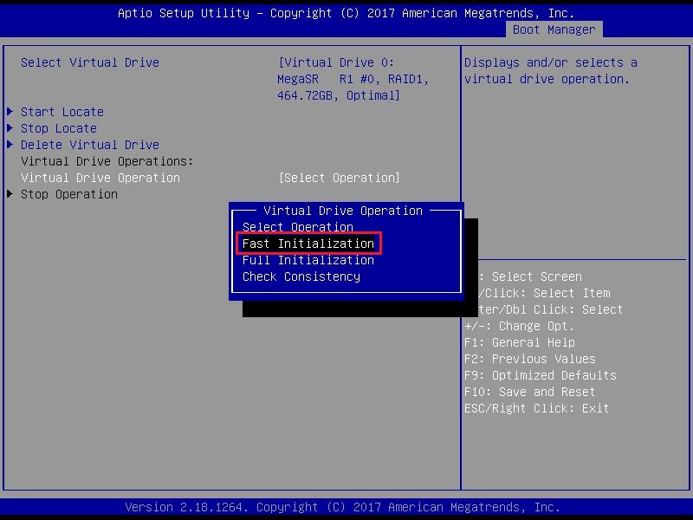The height and width of the screenshot is (520, 693).
Task: Select Full Initialization from the list
Action: click(x=308, y=260)
